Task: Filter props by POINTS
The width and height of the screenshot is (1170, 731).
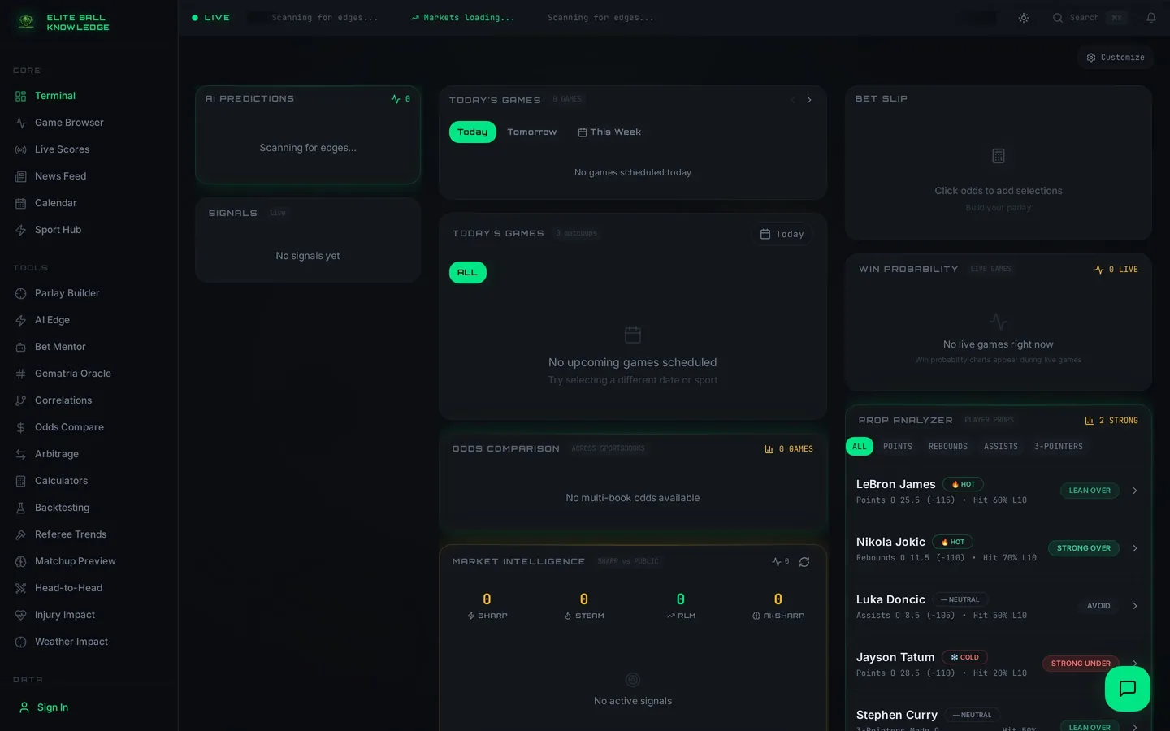Action: coord(898,447)
